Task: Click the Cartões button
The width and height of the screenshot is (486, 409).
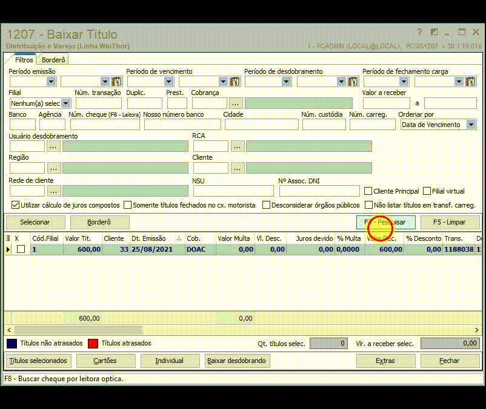Action: (105, 361)
